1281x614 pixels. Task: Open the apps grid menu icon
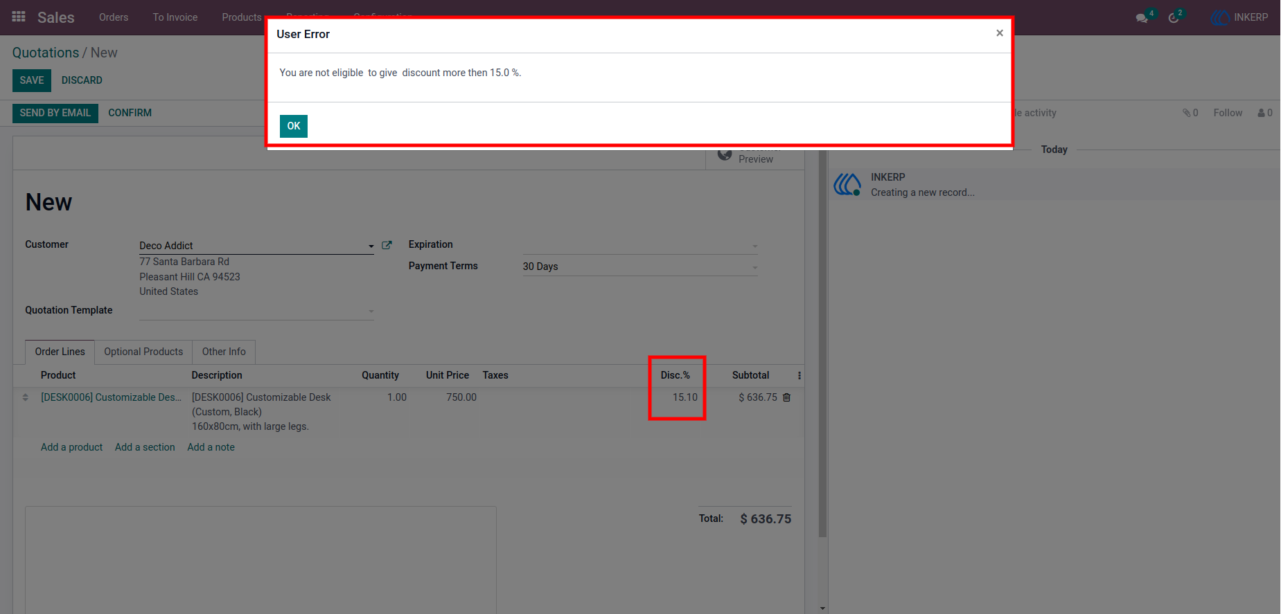coord(19,17)
